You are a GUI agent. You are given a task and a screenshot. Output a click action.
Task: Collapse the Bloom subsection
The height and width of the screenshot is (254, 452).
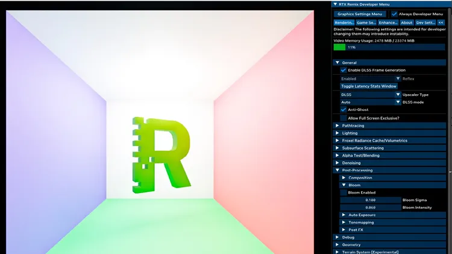click(394, 185)
